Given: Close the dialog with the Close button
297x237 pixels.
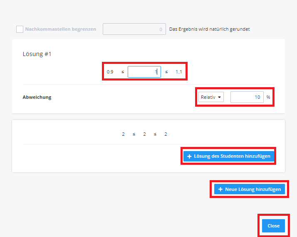Looking at the screenshot, I should pyautogui.click(x=273, y=226).
